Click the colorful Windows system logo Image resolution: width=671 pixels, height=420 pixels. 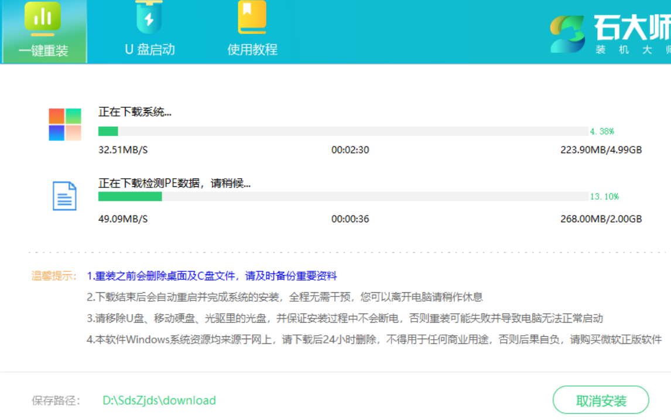click(x=65, y=124)
